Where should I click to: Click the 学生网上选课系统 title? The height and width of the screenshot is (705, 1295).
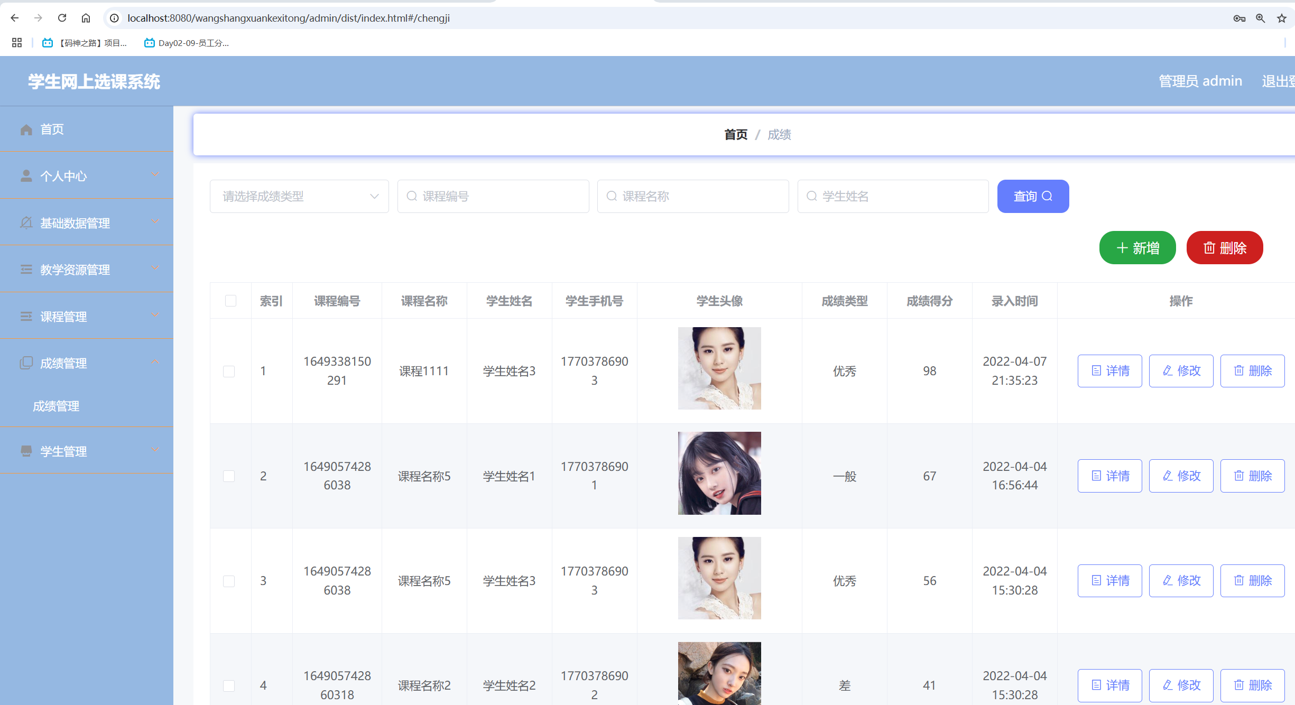point(94,81)
